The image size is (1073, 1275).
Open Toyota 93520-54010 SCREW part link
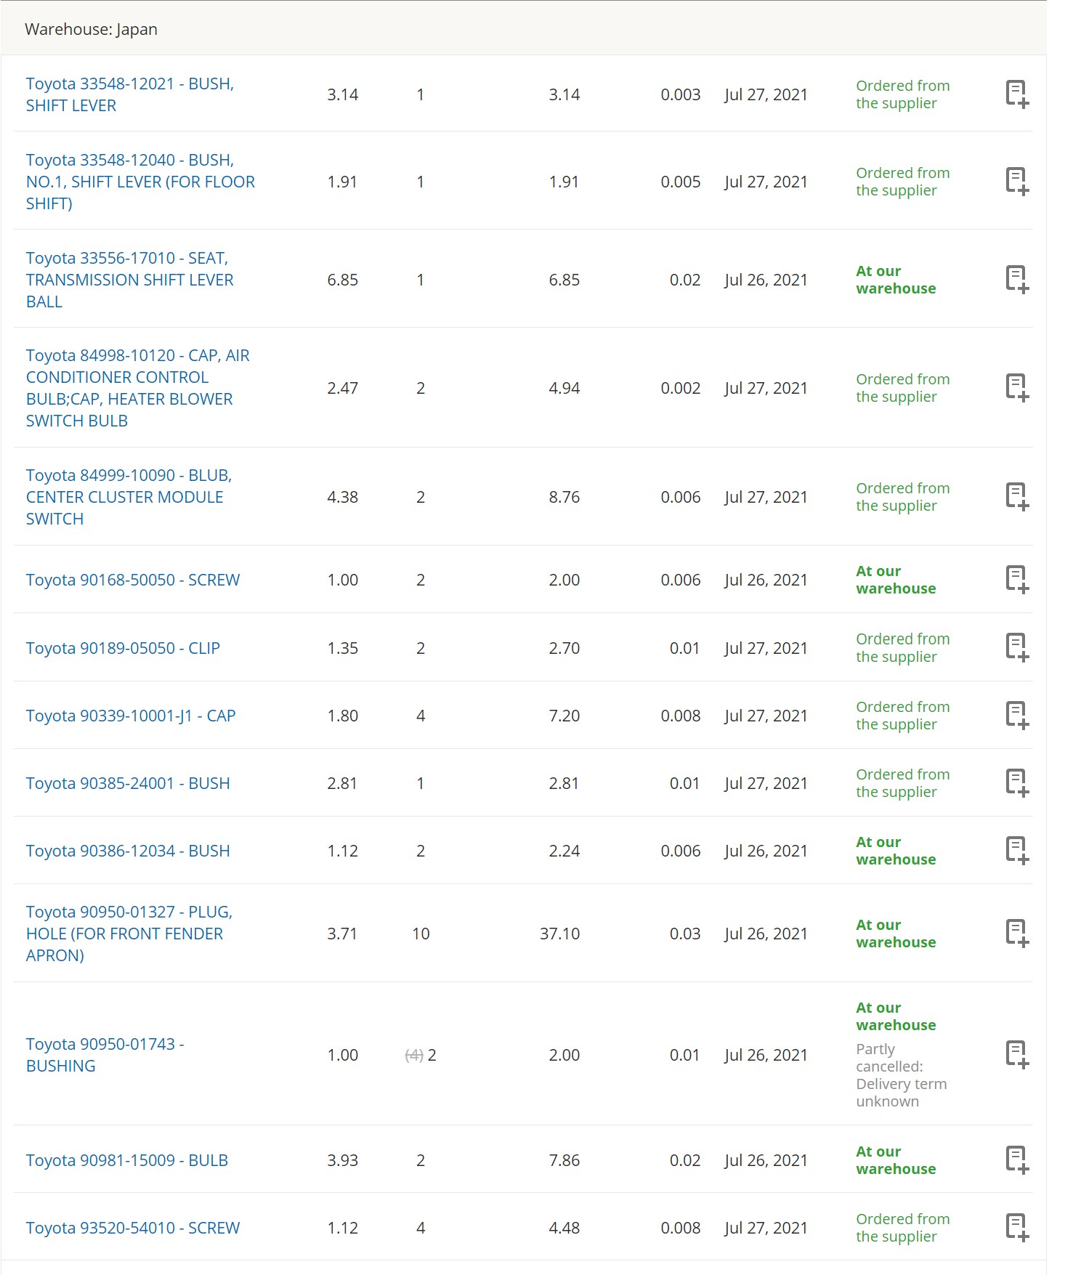coord(133,1228)
